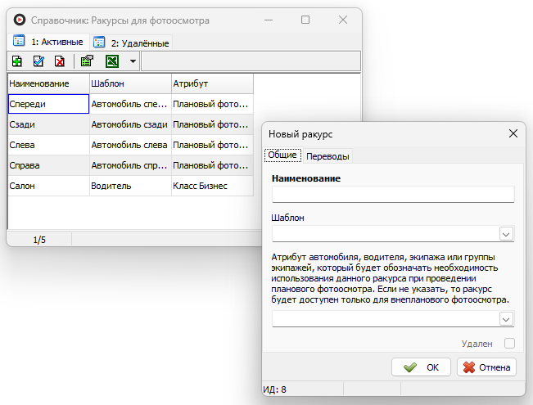Sort by the Шаблон column header
Screen dimensions: 533x405
click(x=130, y=83)
